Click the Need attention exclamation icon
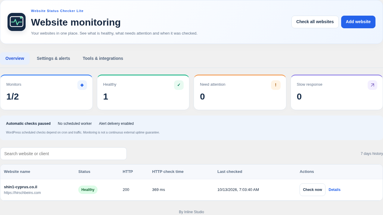383x215 pixels. click(x=276, y=85)
